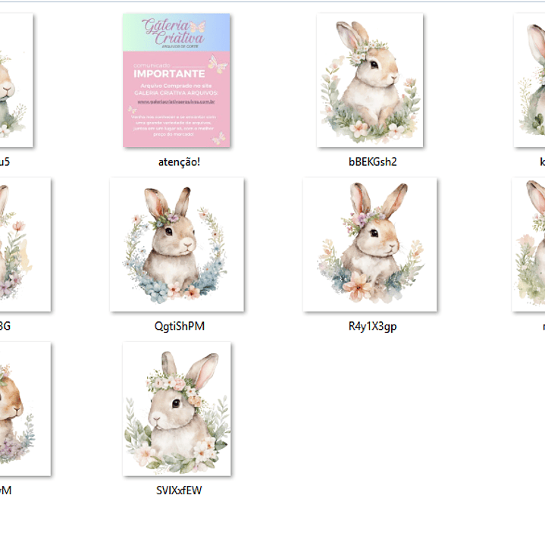Click the QgtiShPM file name label
The width and height of the screenshot is (545, 545).
[179, 326]
